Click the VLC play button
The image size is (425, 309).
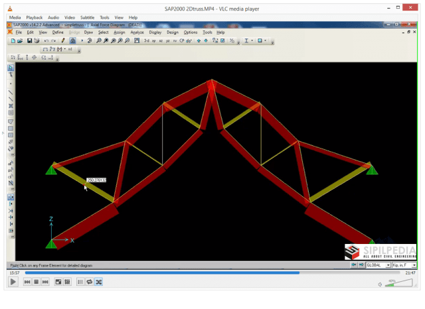pos(13,282)
